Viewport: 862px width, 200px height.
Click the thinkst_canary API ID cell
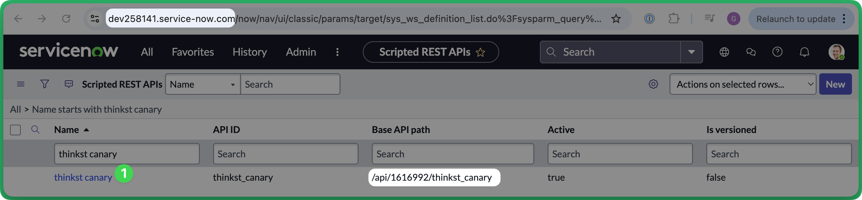[243, 177]
